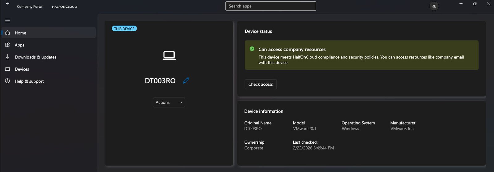This screenshot has height=172, width=494.
Task: Click the green compliance checkmark icon
Action: 252,49
